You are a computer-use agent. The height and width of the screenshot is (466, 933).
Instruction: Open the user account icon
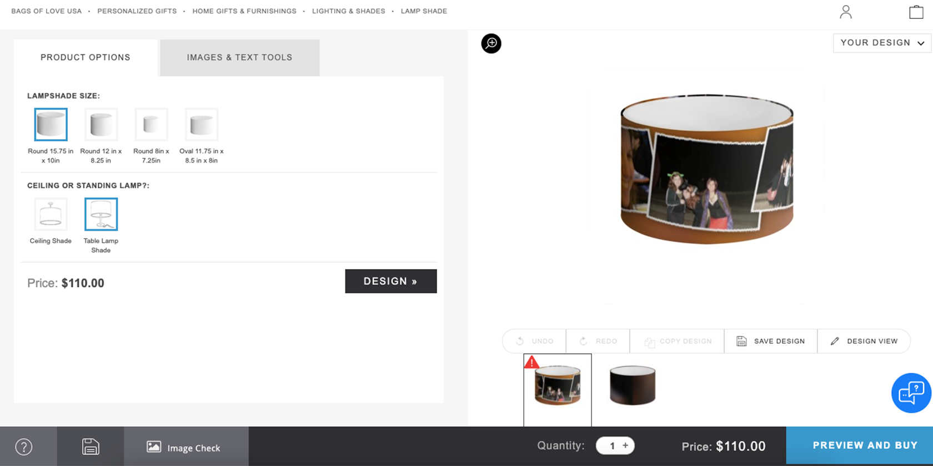pyautogui.click(x=846, y=12)
